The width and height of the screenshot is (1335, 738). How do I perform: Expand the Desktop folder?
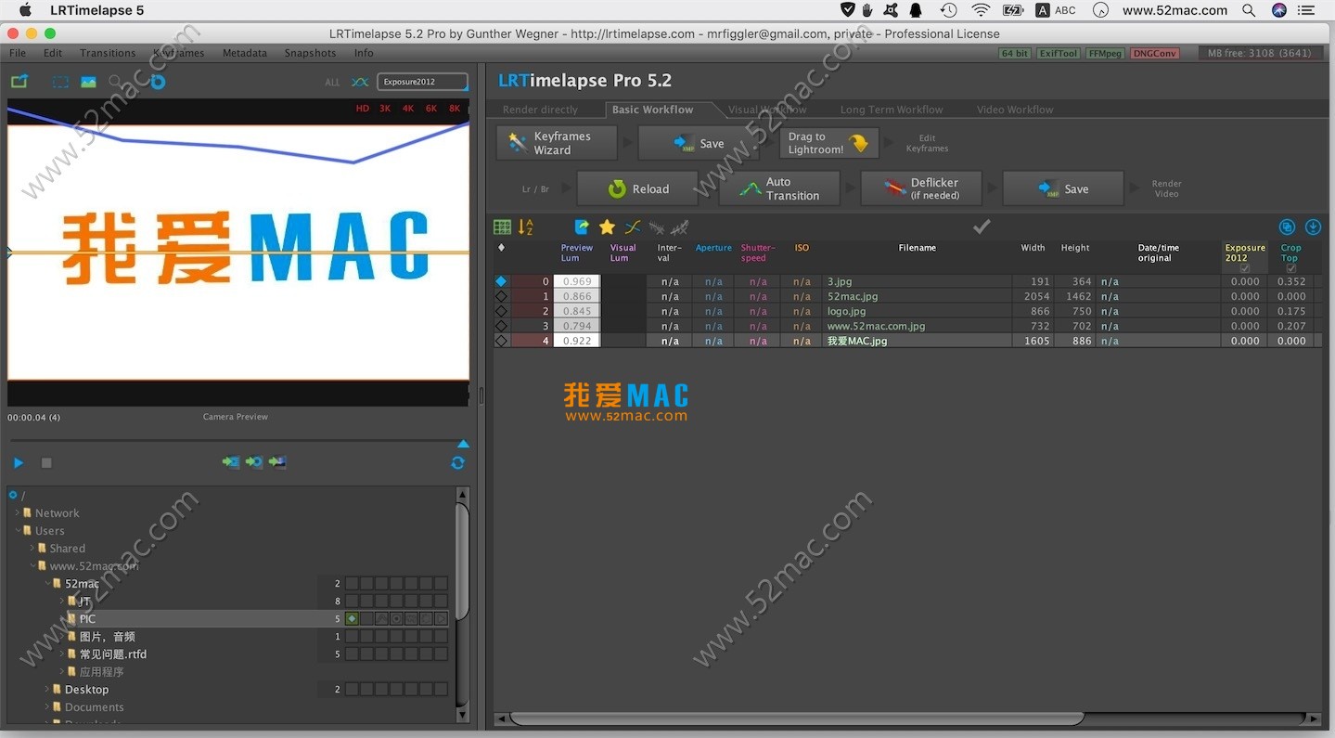(x=47, y=689)
